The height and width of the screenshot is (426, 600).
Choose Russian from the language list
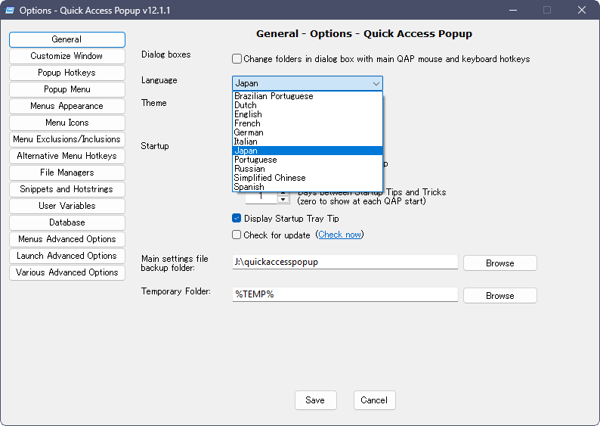pyautogui.click(x=308, y=169)
